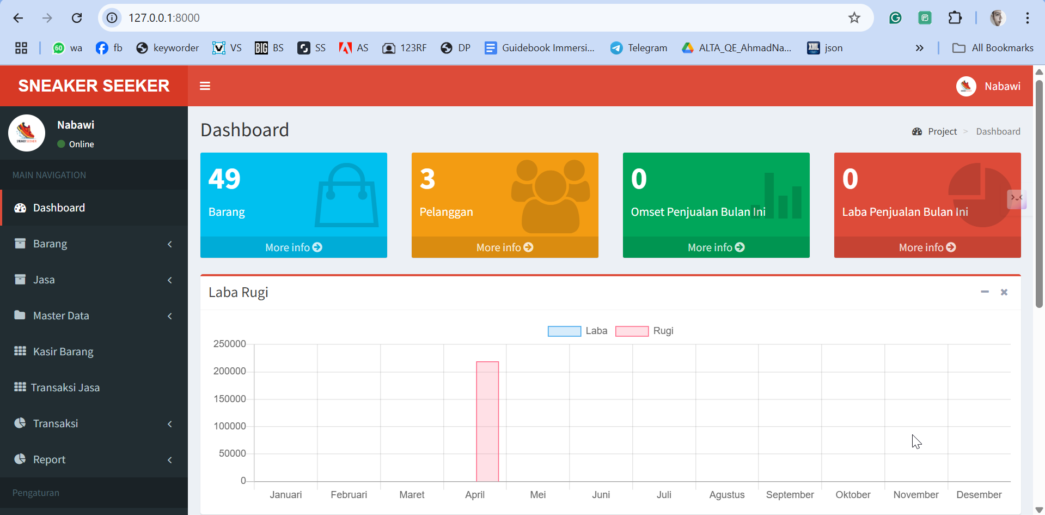
Task: Open the Chrome extensions puzzle icon
Action: point(955,18)
